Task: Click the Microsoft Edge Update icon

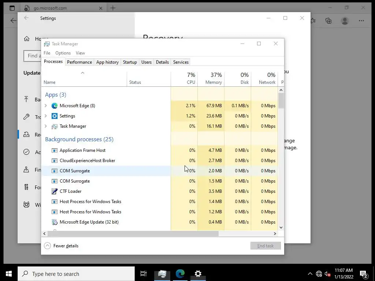Action: coord(55,222)
